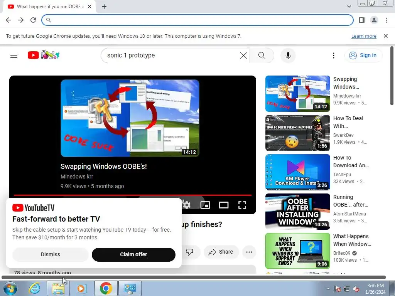395x296 pixels.
Task: Search with your voice microphone
Action: tap(288, 55)
